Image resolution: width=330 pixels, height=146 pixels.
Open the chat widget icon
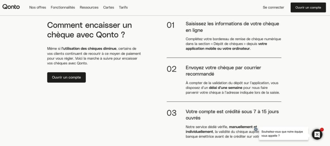pyautogui.click(x=317, y=134)
